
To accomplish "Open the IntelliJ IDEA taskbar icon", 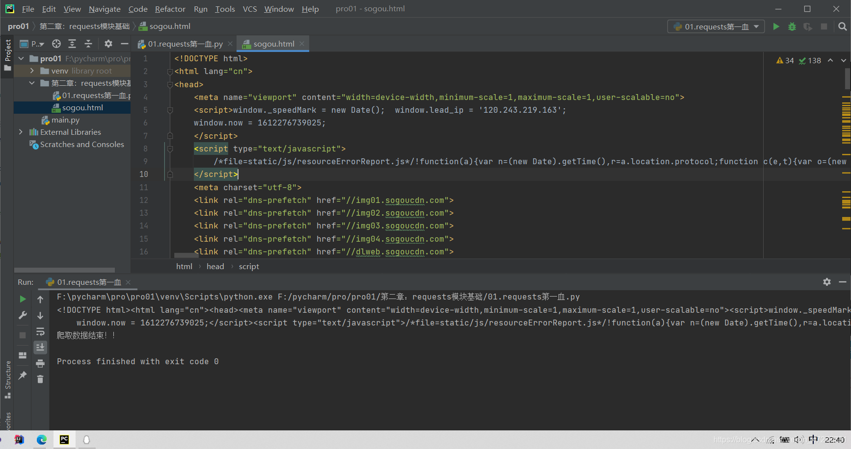I will pos(19,440).
